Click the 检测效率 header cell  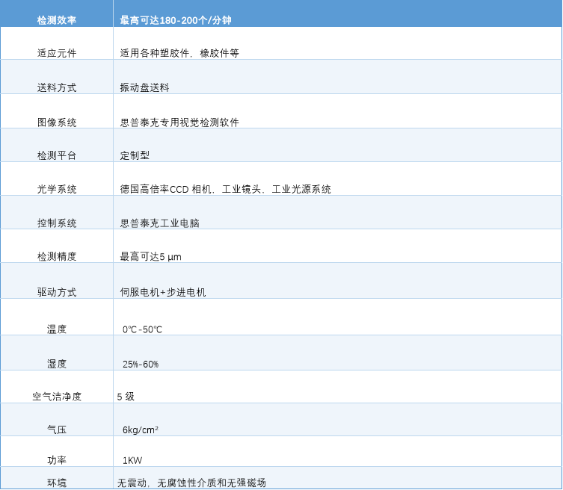click(57, 20)
